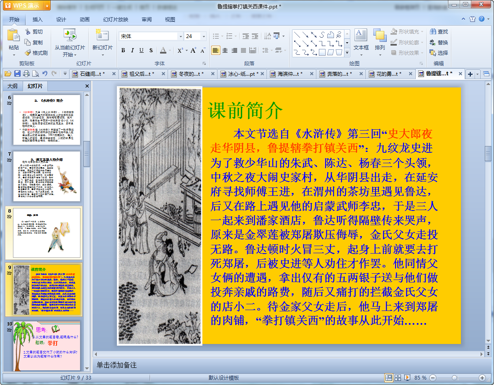Viewport: 494px width, 385px height.
Task: Click Select (选择) button
Action: click(439, 53)
